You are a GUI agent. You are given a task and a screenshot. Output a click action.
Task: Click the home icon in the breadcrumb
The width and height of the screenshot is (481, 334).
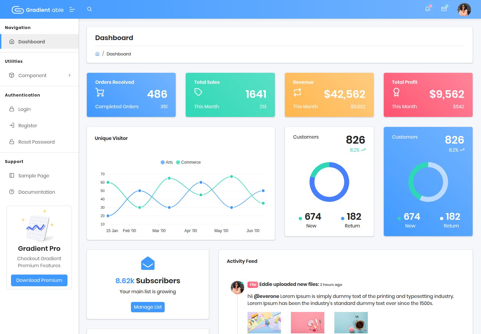[x=98, y=54]
